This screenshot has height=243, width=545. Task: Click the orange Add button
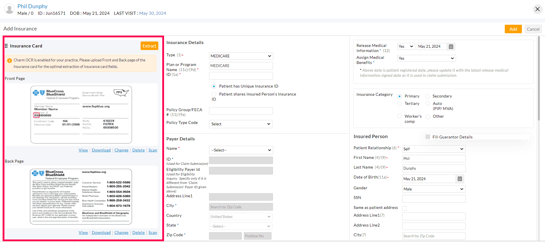513,29
